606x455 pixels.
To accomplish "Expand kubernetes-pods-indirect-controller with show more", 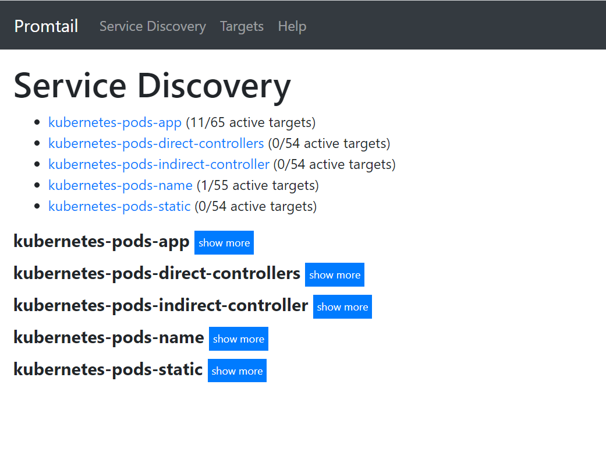I will tap(342, 307).
